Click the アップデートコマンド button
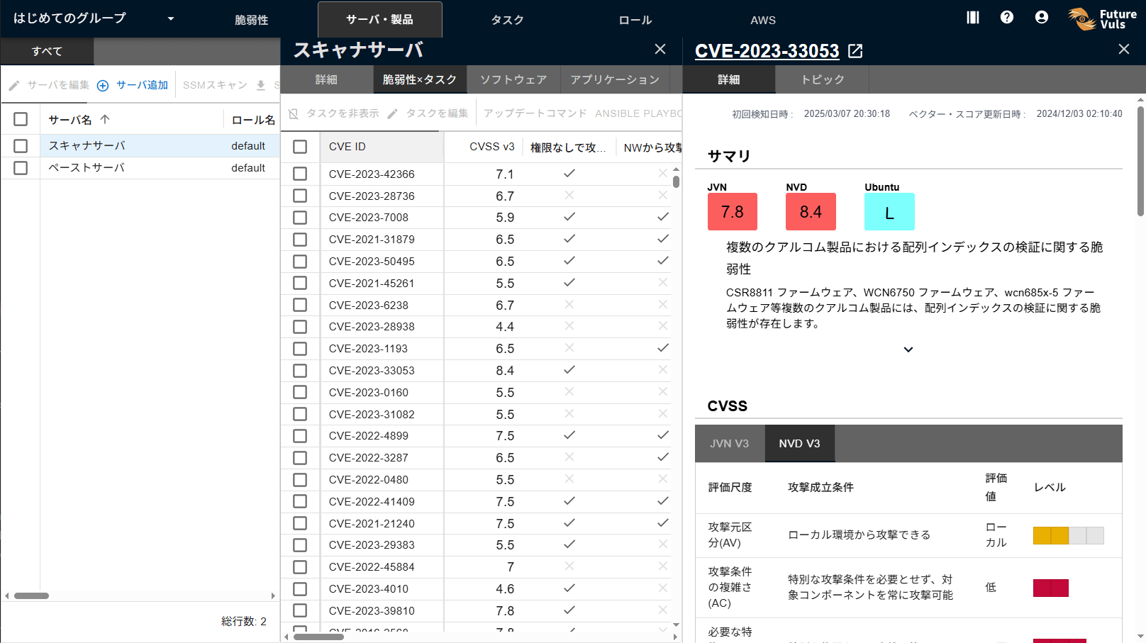 (x=535, y=113)
